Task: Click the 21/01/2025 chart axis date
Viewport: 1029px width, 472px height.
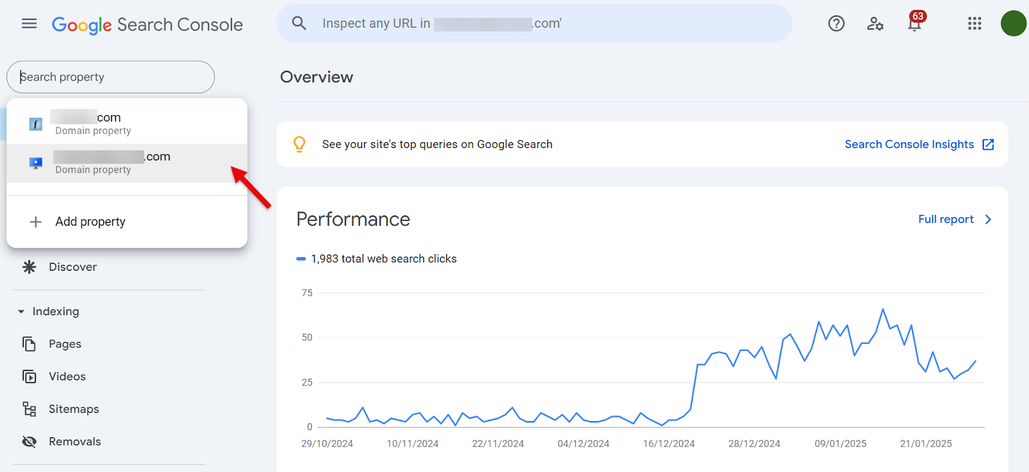Action: (925, 444)
